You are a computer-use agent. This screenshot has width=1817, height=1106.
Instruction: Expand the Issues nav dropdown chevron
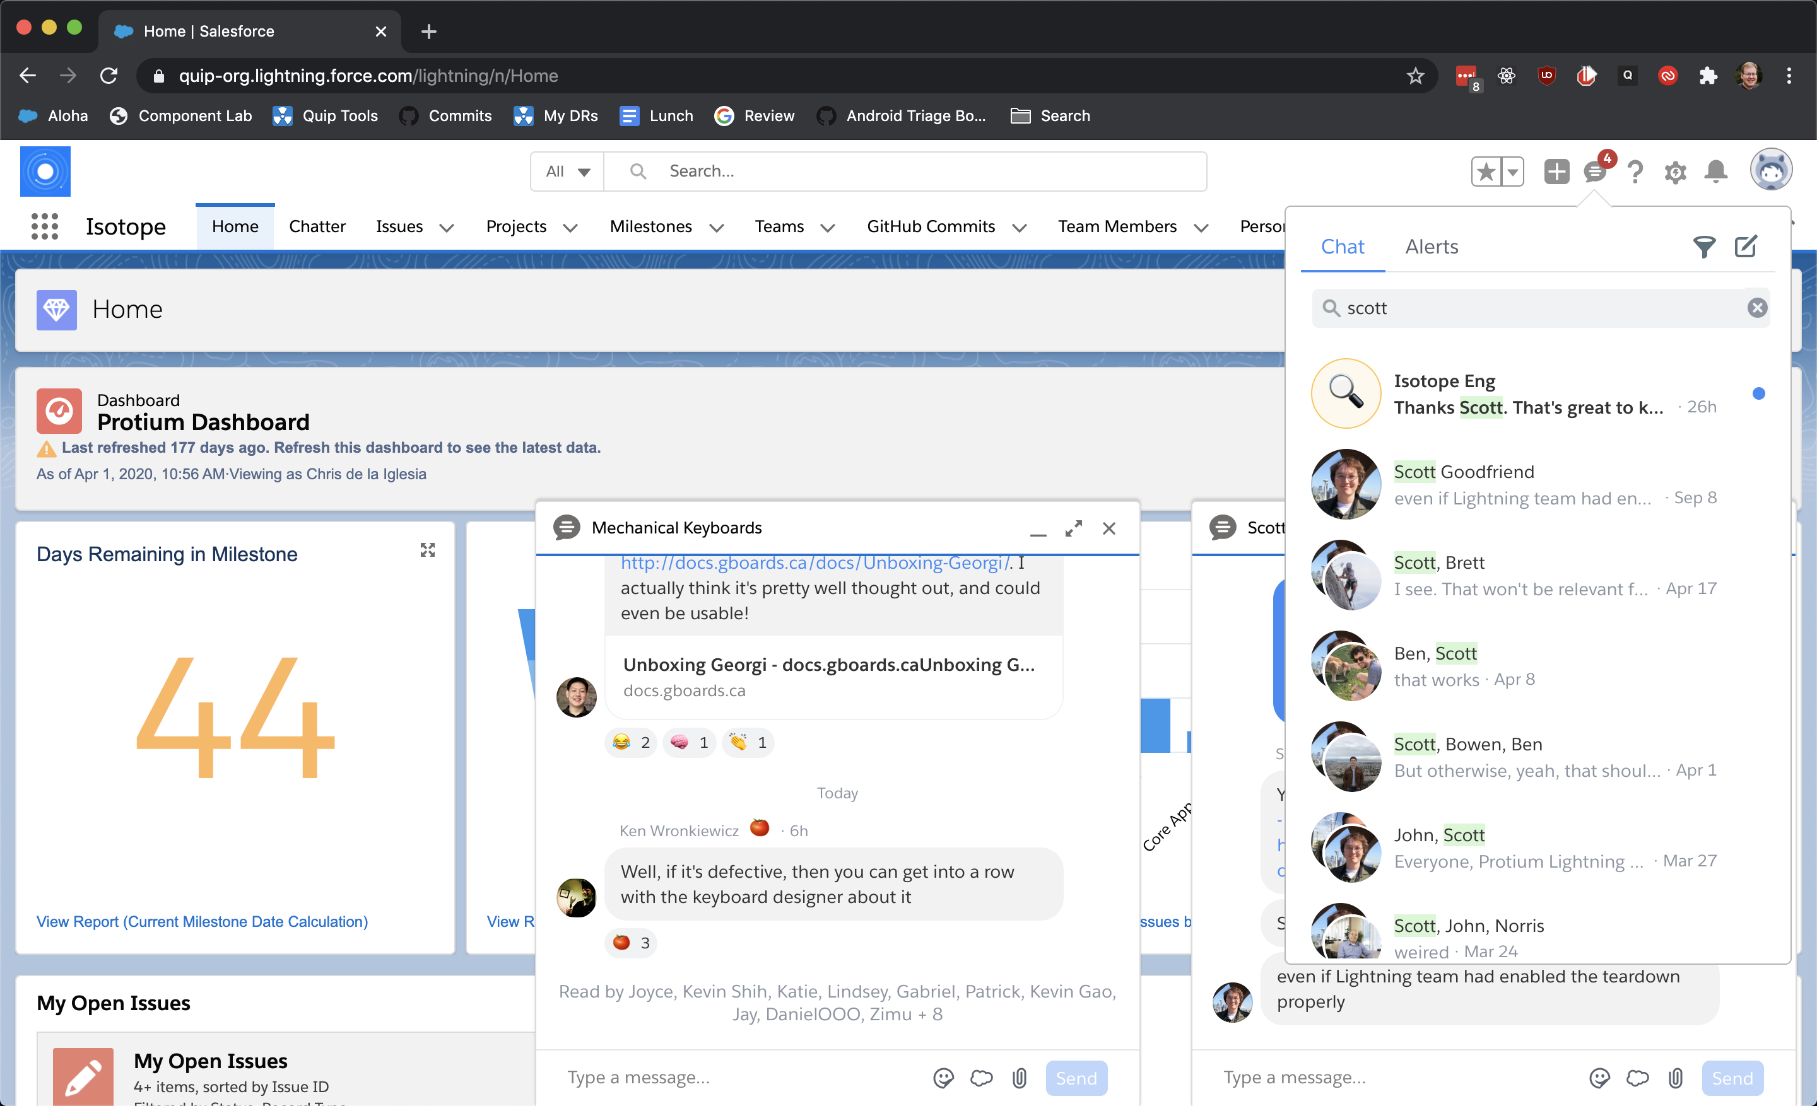tap(446, 228)
